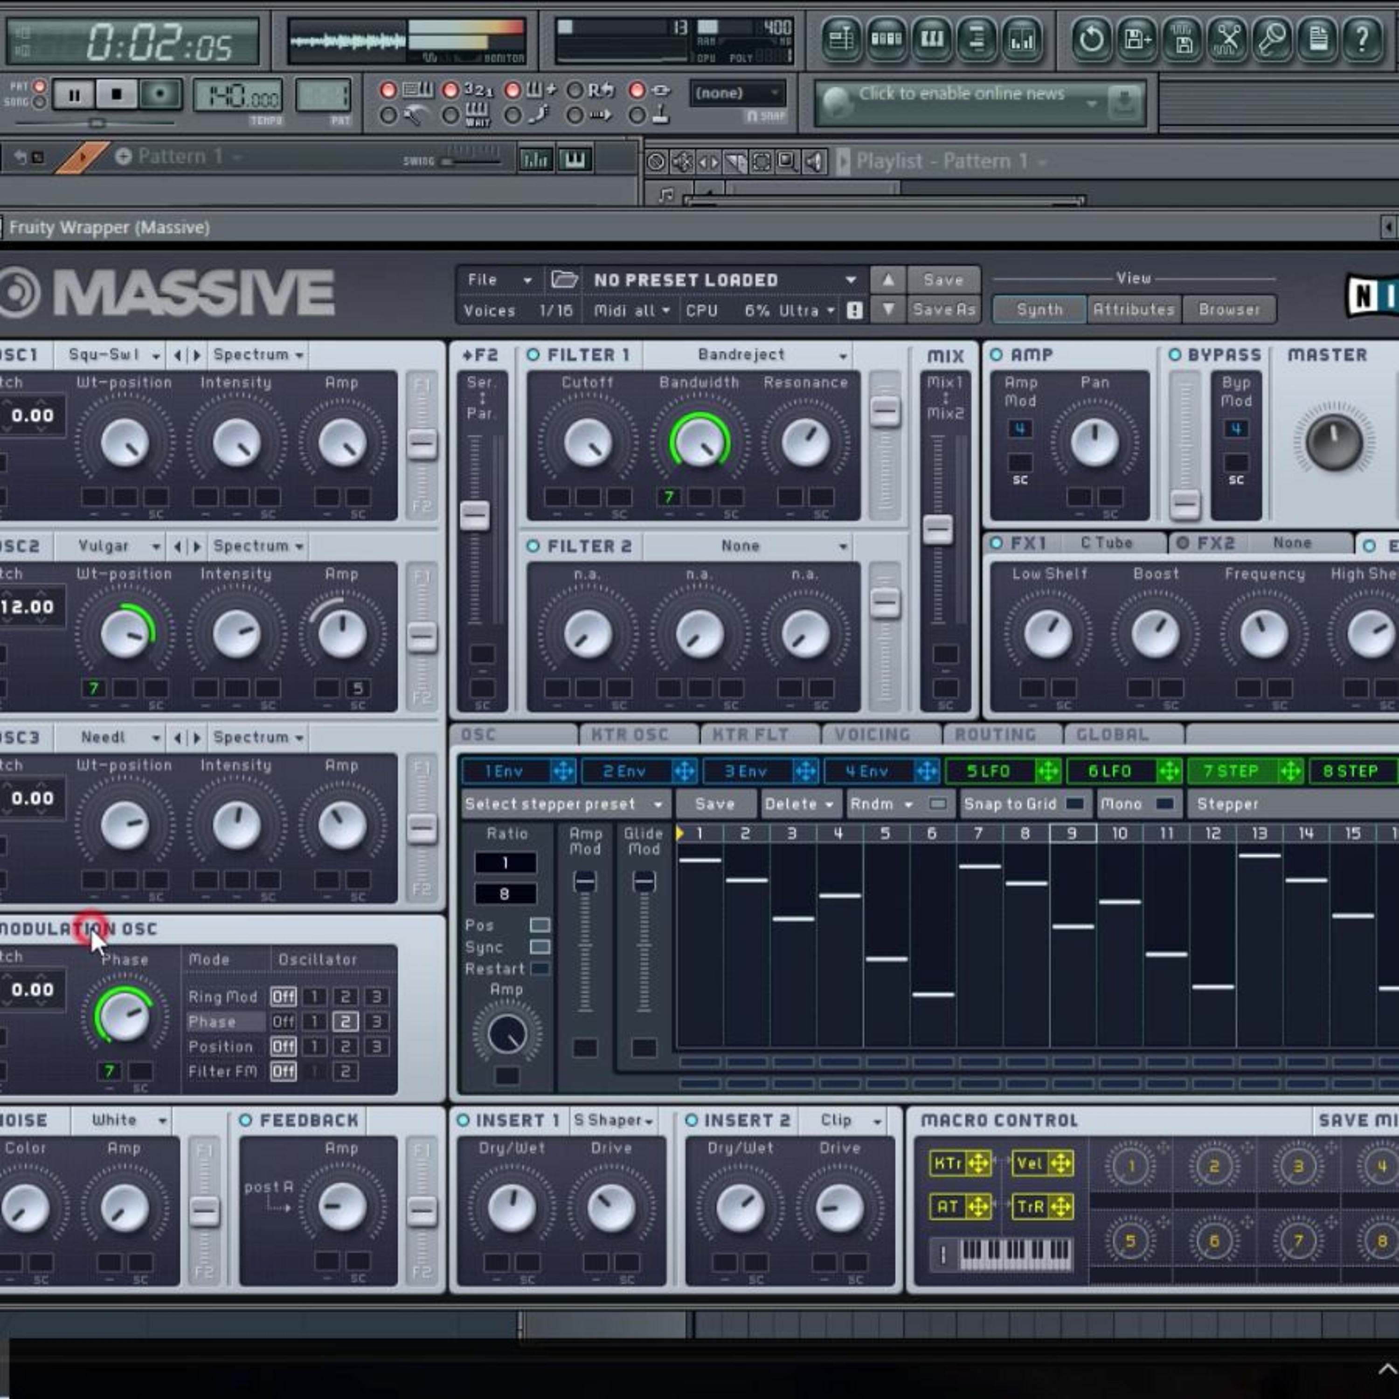Open Filter 1 Bandreject type dropdown
This screenshot has height=1399, width=1399.
(748, 355)
